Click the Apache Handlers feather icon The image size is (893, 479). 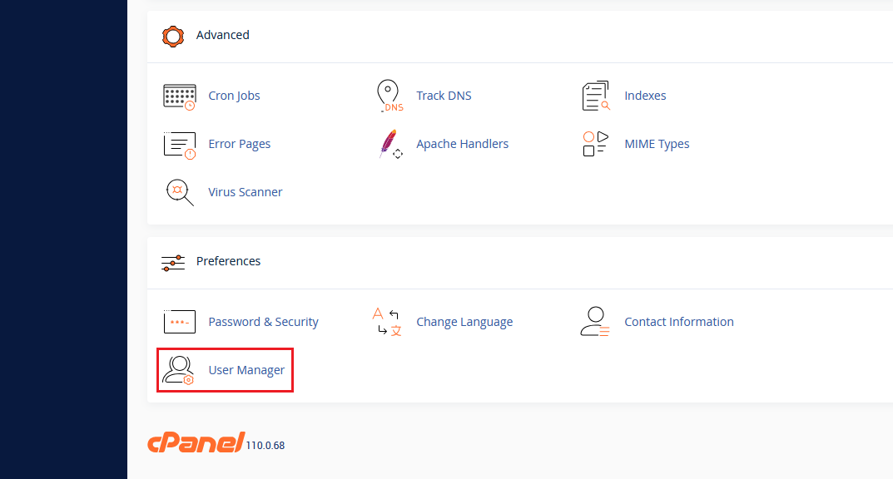pyautogui.click(x=389, y=145)
